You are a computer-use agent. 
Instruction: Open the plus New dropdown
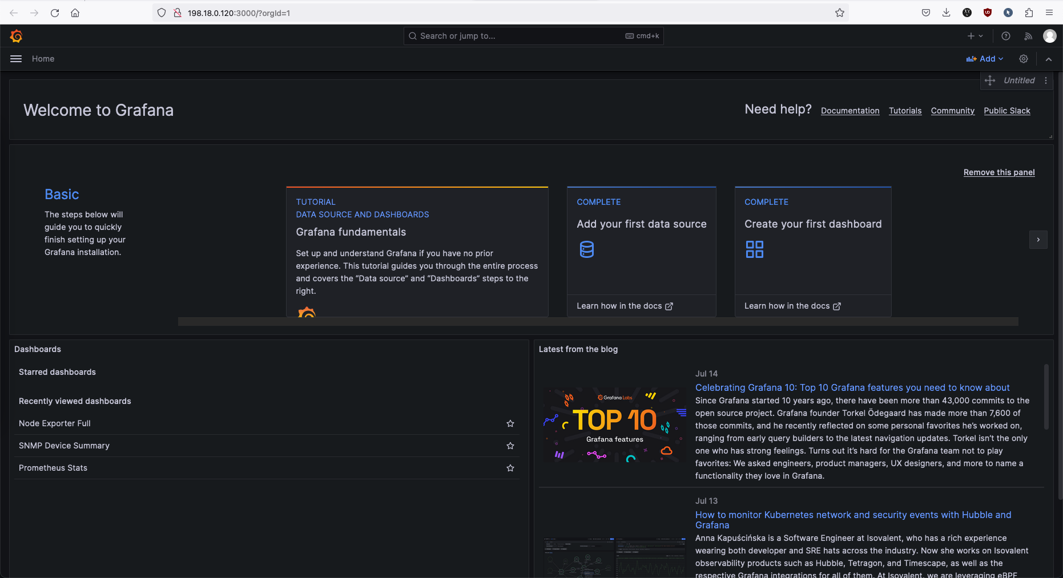(975, 36)
